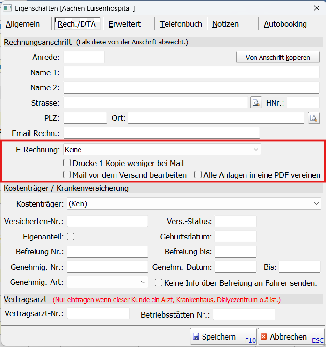Check Mail vor dem Versand bearbeiten

[x=67, y=175]
